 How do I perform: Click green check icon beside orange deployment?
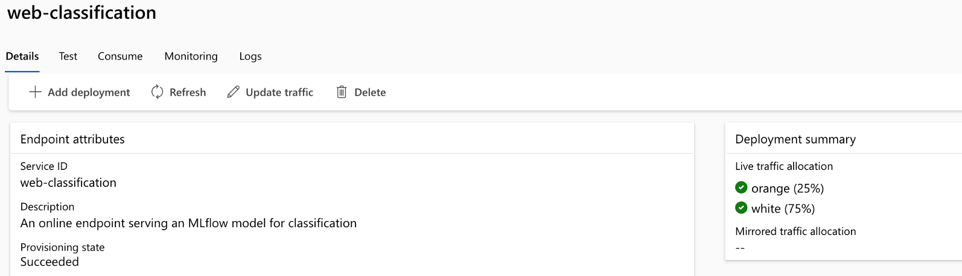(741, 187)
